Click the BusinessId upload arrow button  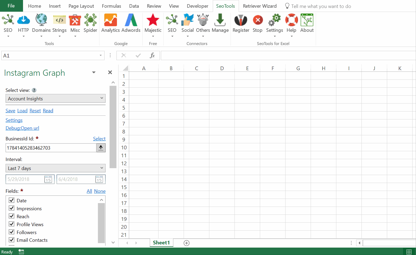click(x=101, y=148)
